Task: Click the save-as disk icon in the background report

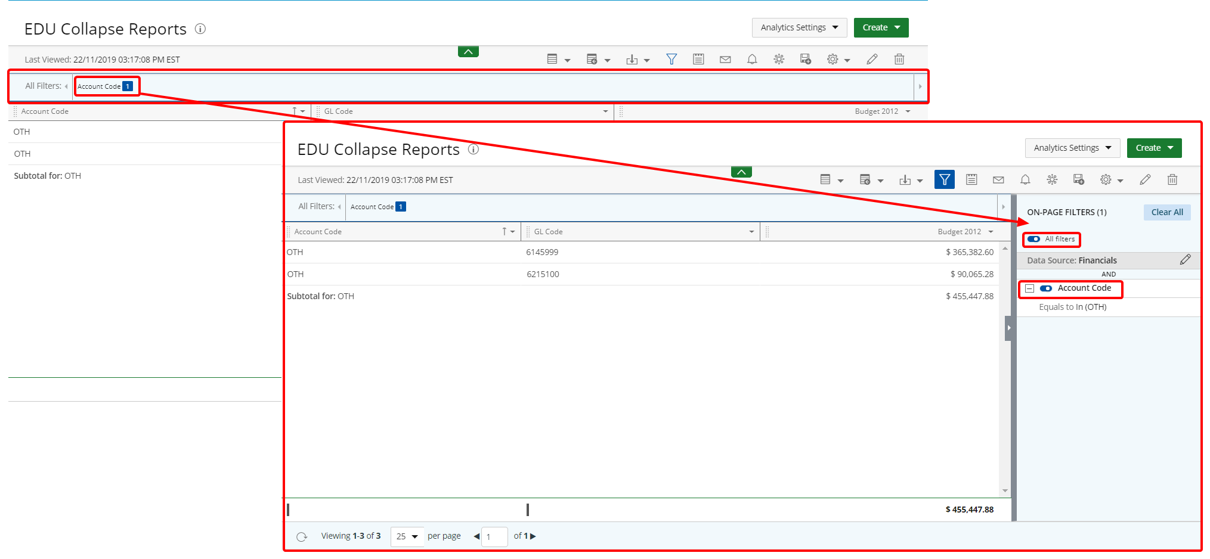Action: [x=806, y=59]
